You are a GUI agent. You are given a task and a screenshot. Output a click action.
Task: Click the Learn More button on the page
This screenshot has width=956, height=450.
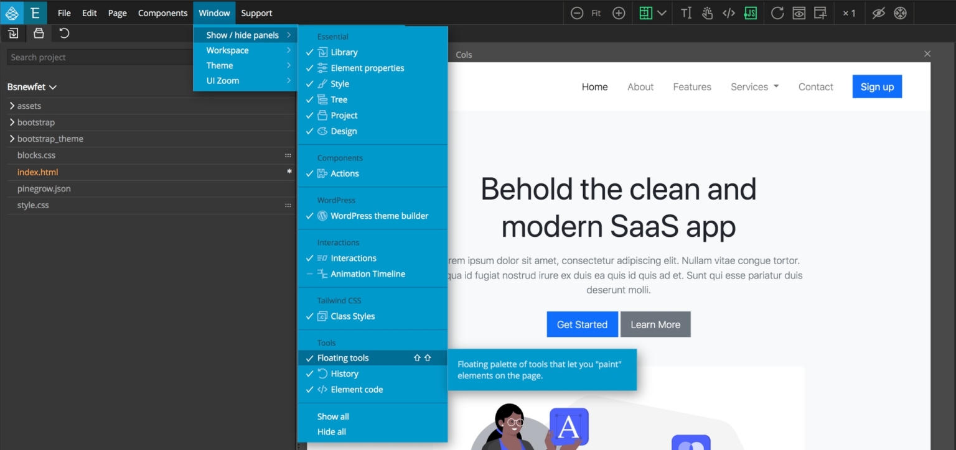click(655, 324)
